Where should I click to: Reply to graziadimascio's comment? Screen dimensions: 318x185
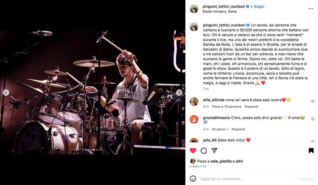click(238, 129)
